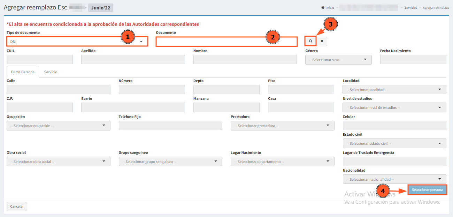The height and width of the screenshot is (217, 453).
Task: Click the red approval condition notice text
Action: coord(103,24)
